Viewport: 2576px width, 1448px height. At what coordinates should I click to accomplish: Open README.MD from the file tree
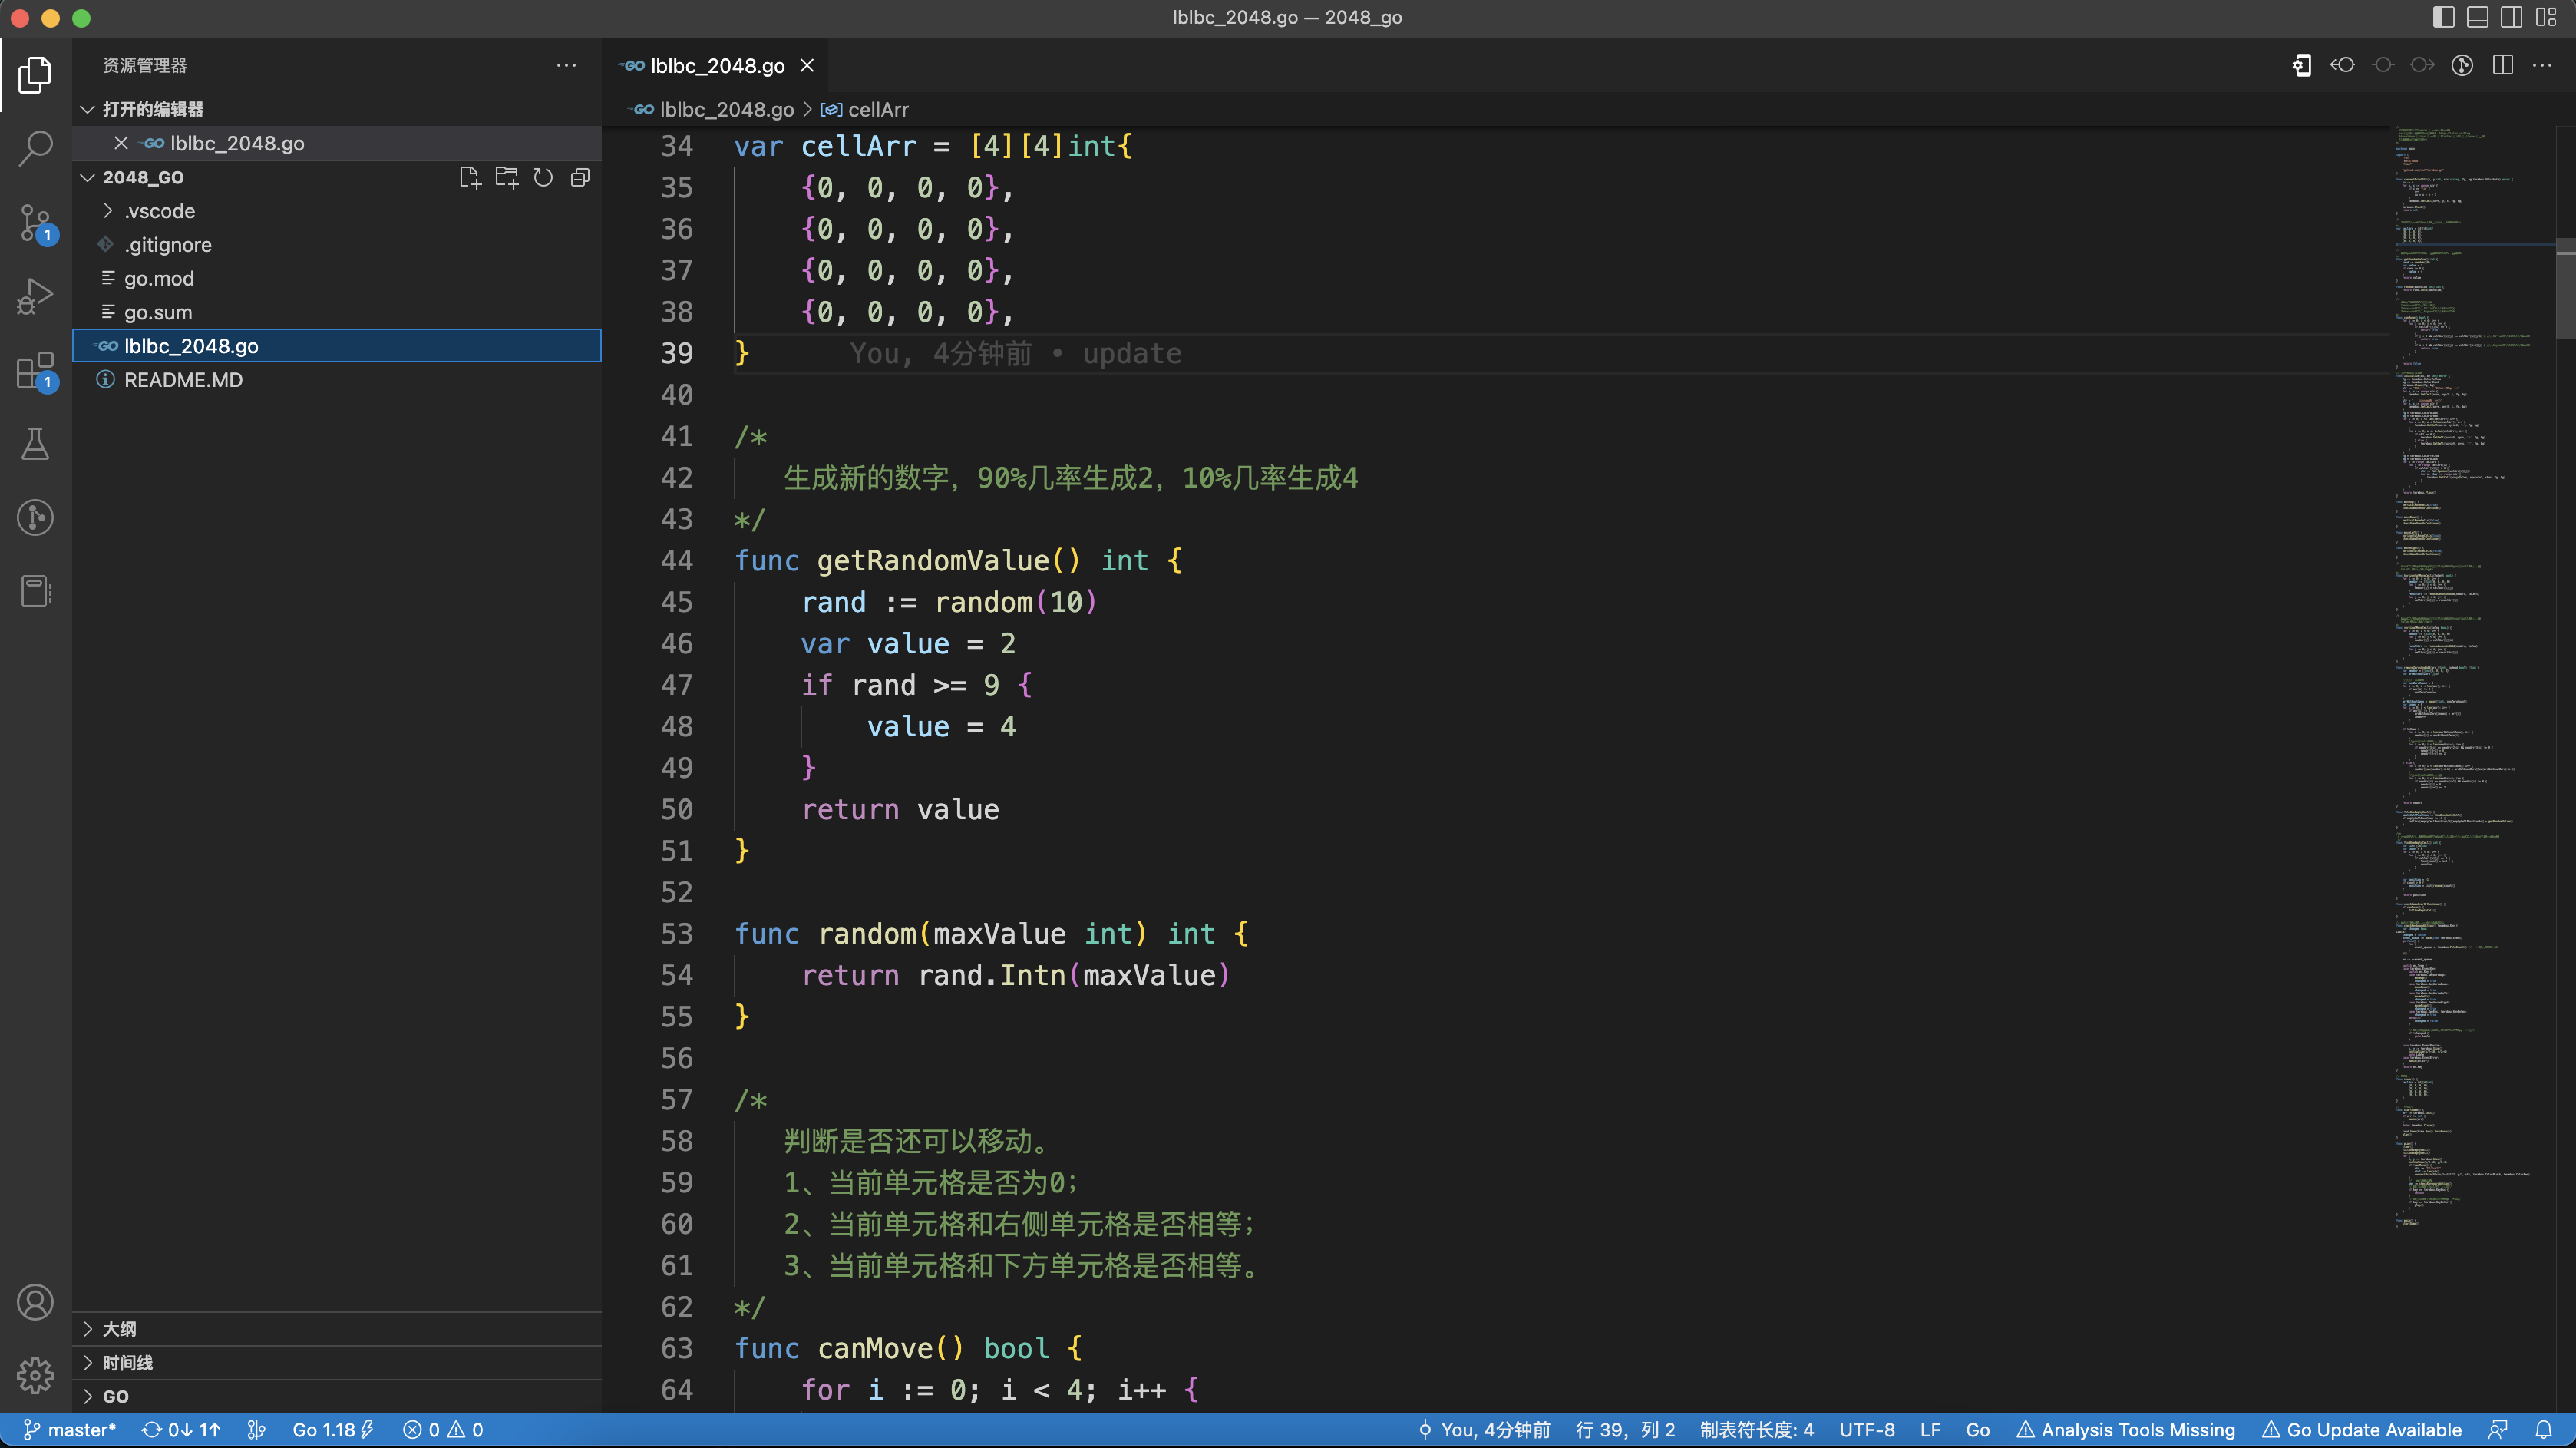pyautogui.click(x=183, y=380)
